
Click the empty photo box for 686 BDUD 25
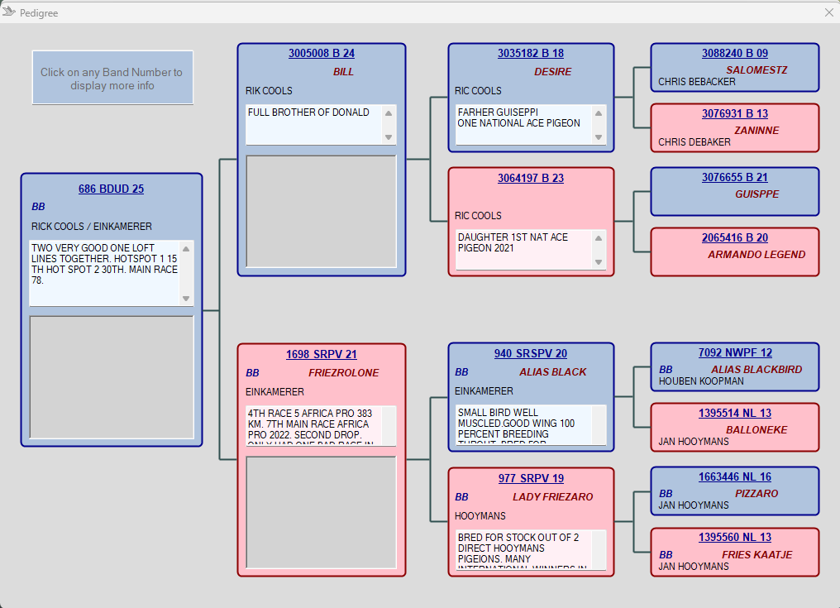point(112,377)
